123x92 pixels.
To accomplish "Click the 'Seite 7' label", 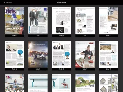I will 38,69.
